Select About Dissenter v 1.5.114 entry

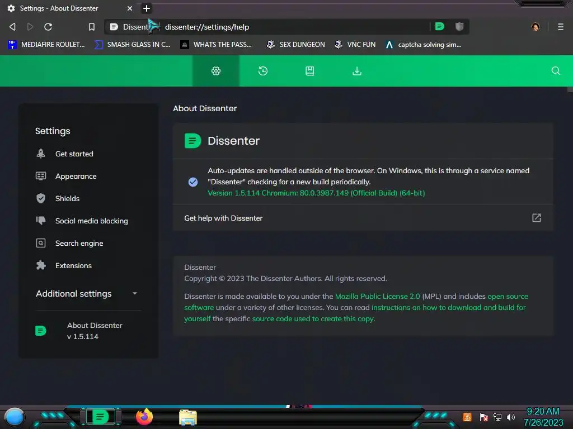pyautogui.click(x=88, y=331)
